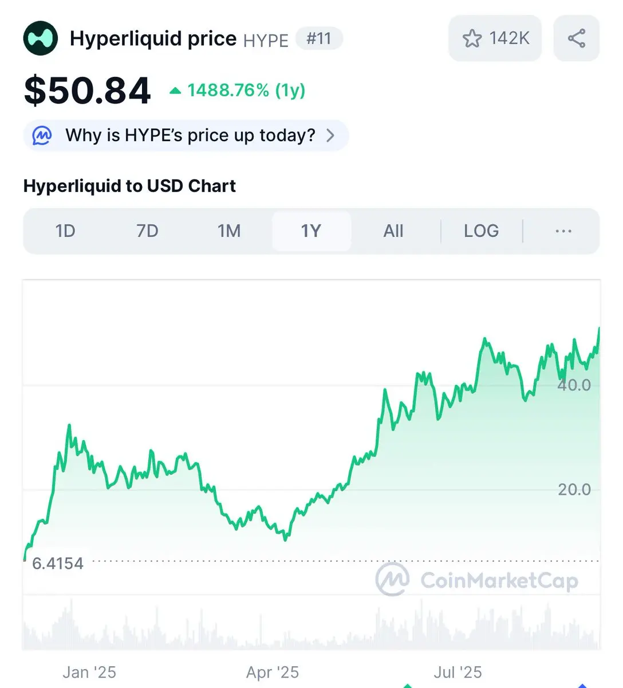The width and height of the screenshot is (623, 688).
Task: Click the 1488.76% (1y) change label
Action: point(246,91)
